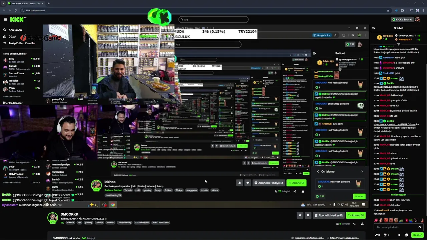427x240 pixels.
Task: Open SercanZurna followed channel
Action: 21,75
